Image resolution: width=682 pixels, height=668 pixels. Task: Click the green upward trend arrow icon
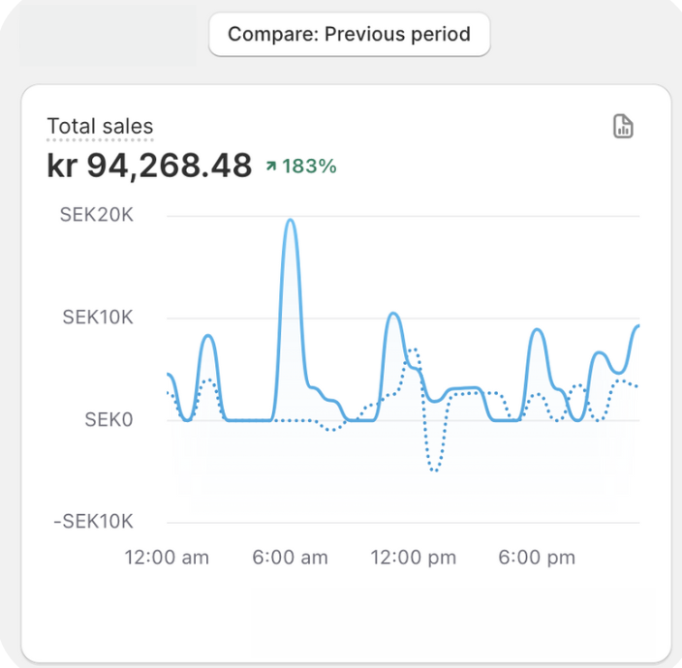271,167
